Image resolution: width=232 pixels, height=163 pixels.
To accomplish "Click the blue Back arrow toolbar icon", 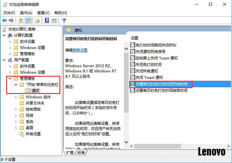I will click(x=4, y=20).
